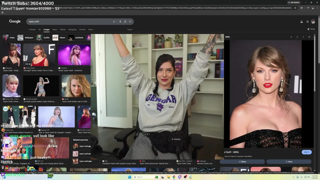Open the BBC Elizabeth Taylor result caption

[x=119, y=163]
